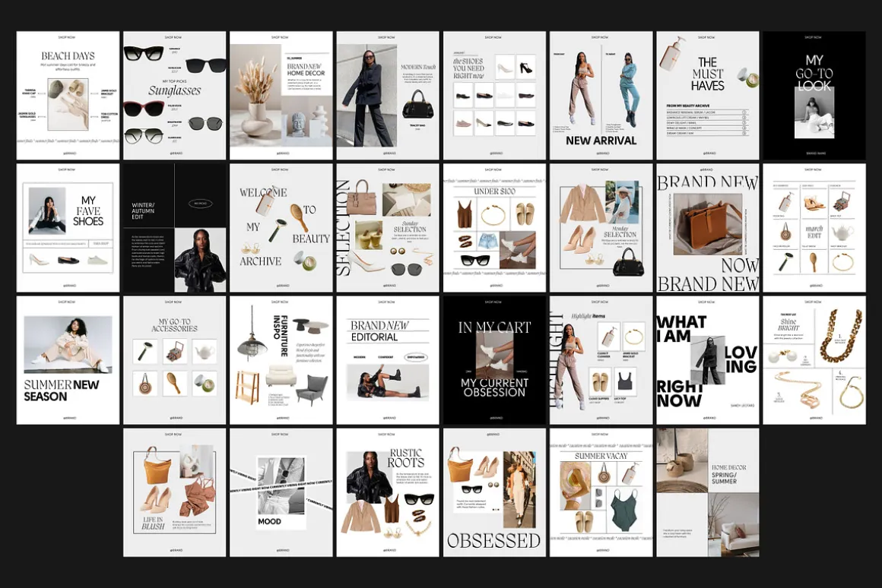Image resolution: width=882 pixels, height=588 pixels.
Task: Open the Beach Days template thumbnail
Action: pyautogui.click(x=68, y=96)
